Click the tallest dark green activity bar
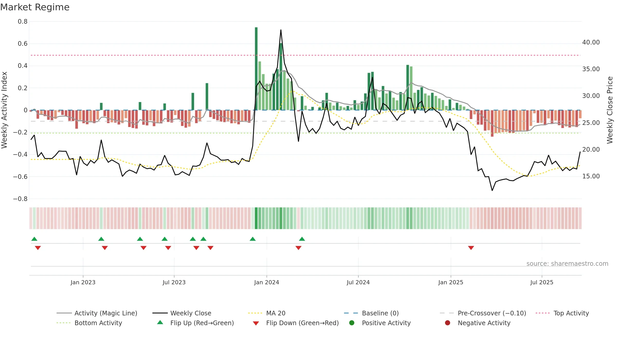Image resolution: width=617 pixels, height=347 pixels. tap(256, 69)
